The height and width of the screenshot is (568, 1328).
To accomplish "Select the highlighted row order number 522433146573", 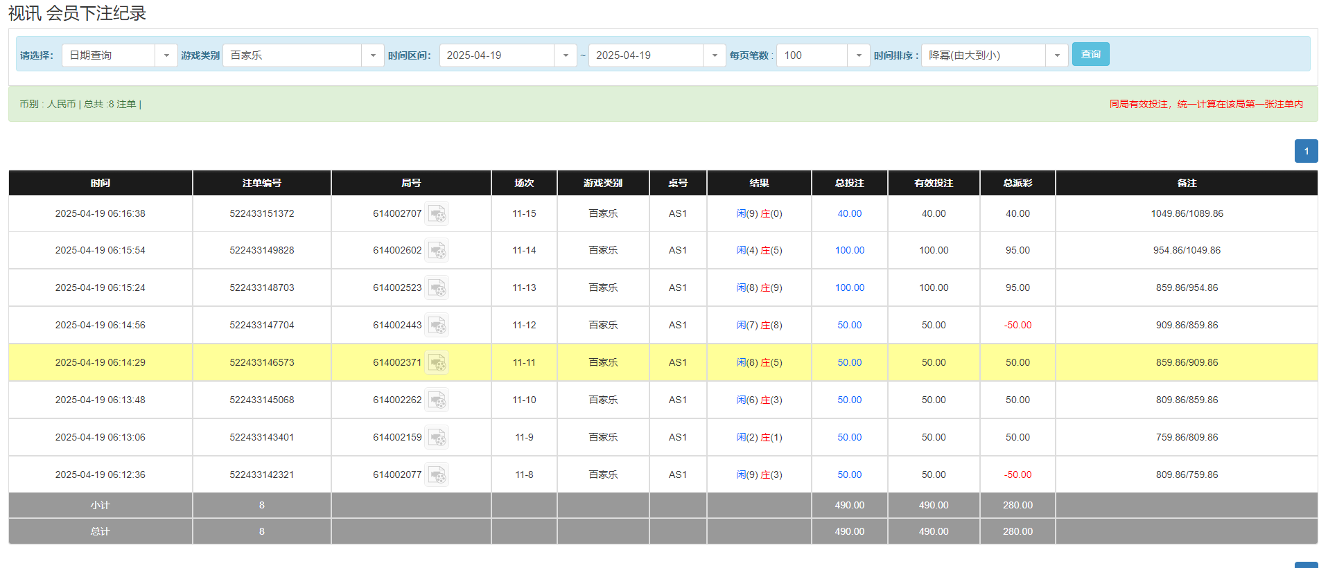I will (x=261, y=363).
